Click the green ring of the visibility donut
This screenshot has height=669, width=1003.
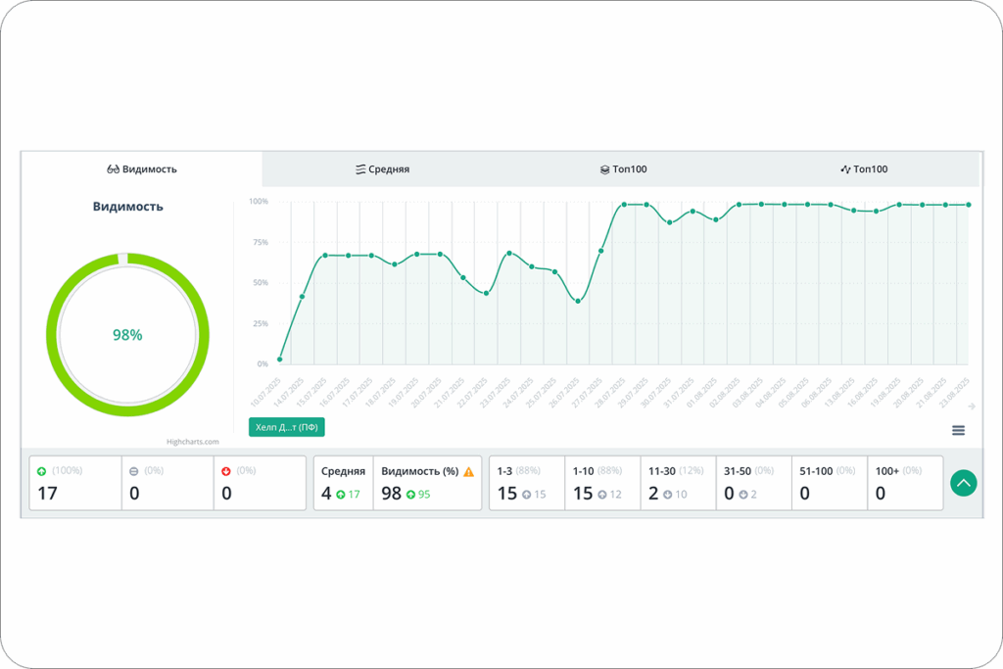pyautogui.click(x=53, y=335)
